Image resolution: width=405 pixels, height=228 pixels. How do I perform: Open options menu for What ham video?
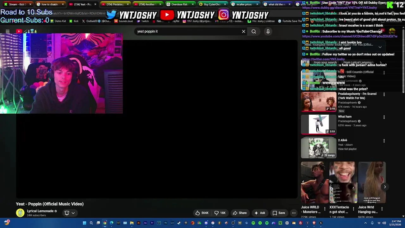pyautogui.click(x=384, y=117)
